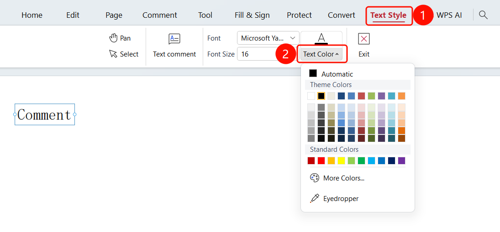Pick medium blue standard color
Screen dimensions: 500x232
(381, 161)
